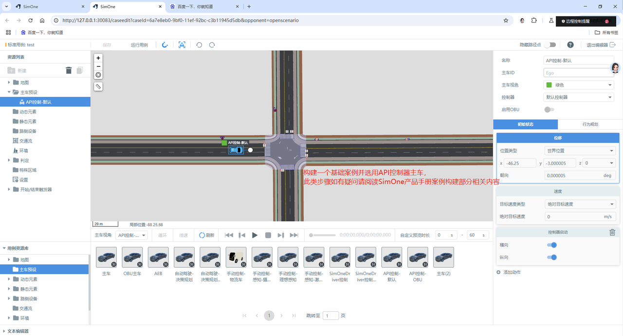
Task: Switch to the 行为规划 tab
Action: click(x=590, y=124)
